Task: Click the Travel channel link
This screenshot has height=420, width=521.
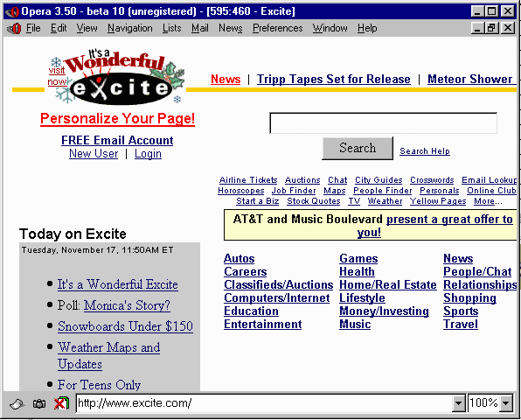Action: [x=461, y=325]
